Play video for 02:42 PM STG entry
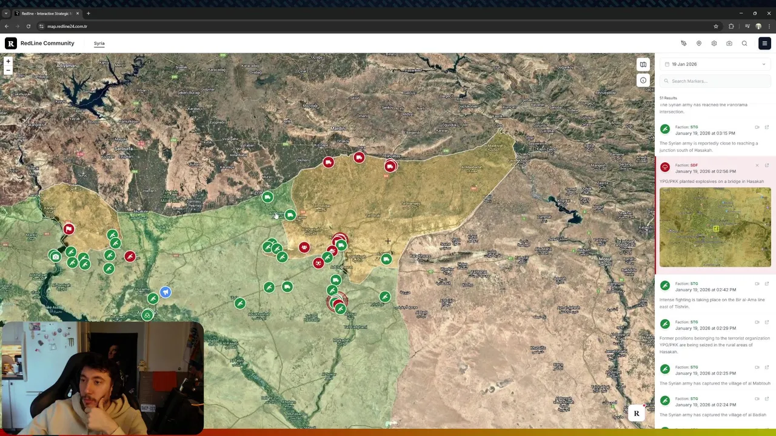The width and height of the screenshot is (776, 436). pyautogui.click(x=757, y=283)
